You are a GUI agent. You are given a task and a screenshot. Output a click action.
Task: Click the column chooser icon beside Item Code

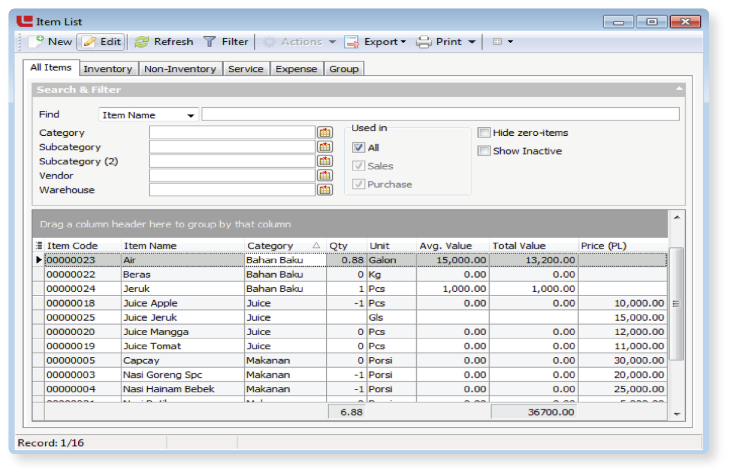39,246
